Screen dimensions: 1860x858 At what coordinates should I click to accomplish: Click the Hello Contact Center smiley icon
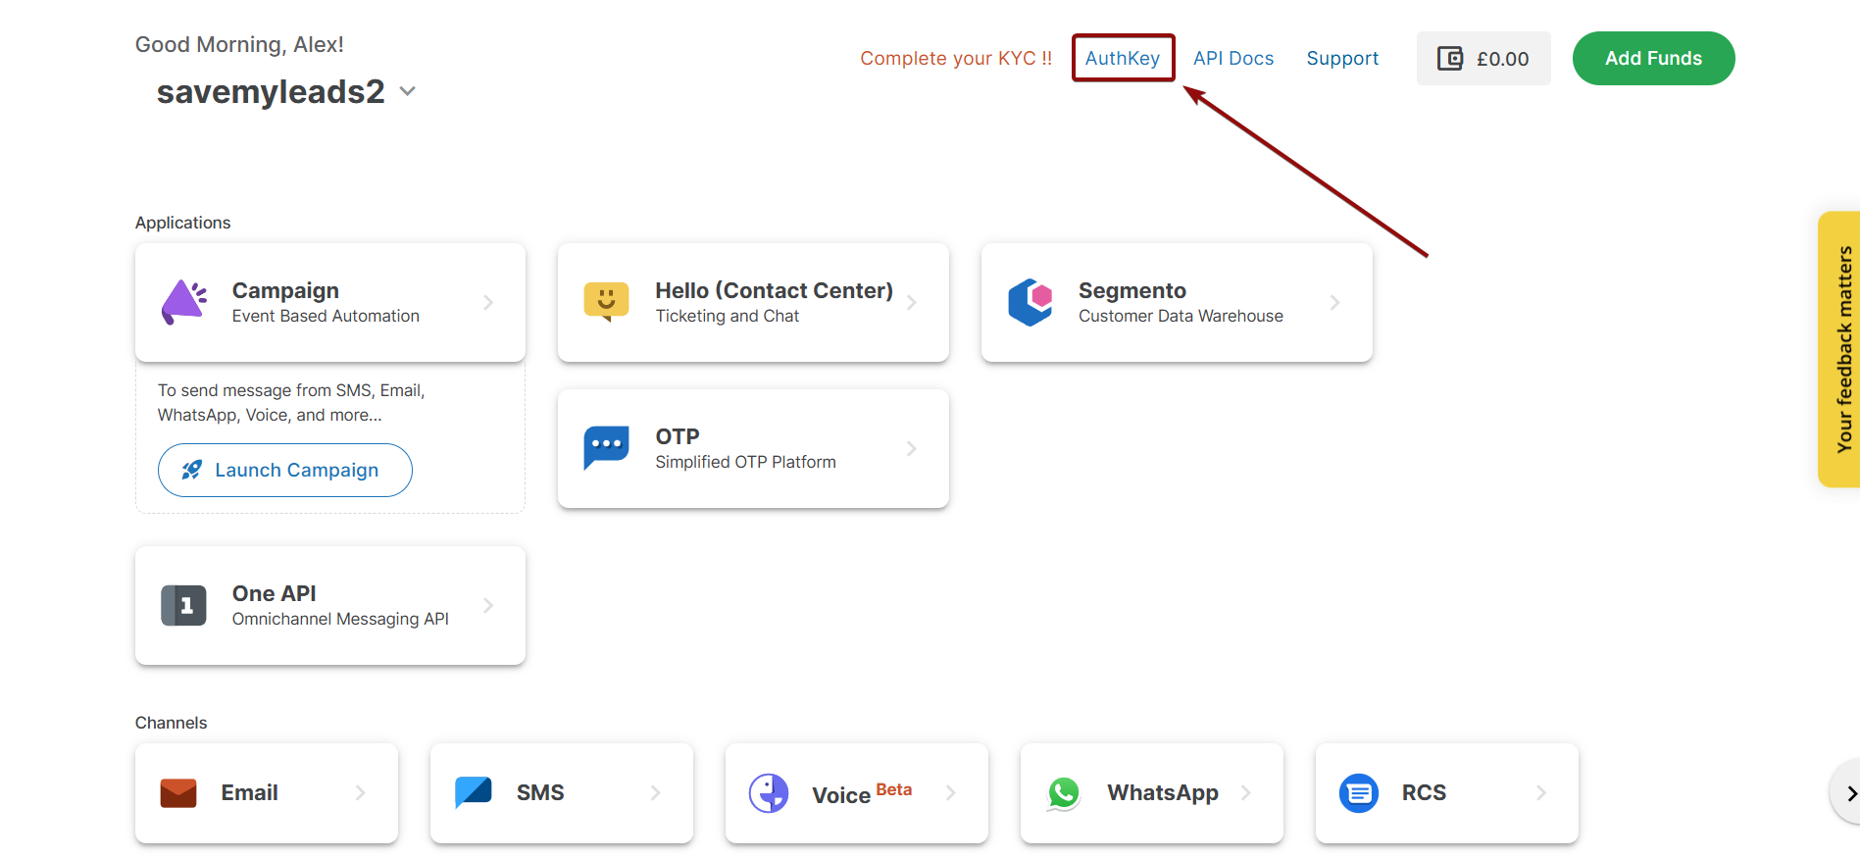pyautogui.click(x=606, y=301)
